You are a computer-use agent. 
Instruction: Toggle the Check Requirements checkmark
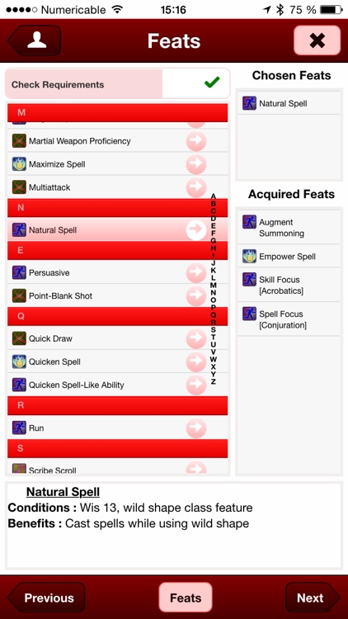click(x=212, y=83)
